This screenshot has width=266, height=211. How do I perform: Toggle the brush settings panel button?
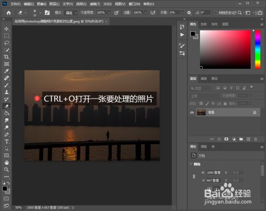tap(47, 13)
